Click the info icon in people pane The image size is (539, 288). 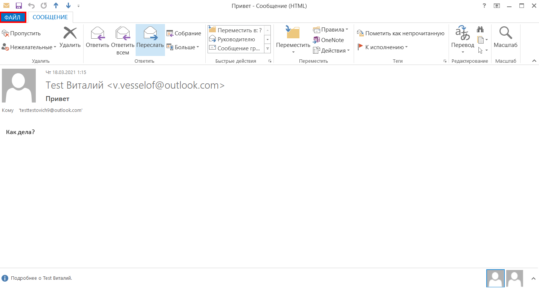5,278
